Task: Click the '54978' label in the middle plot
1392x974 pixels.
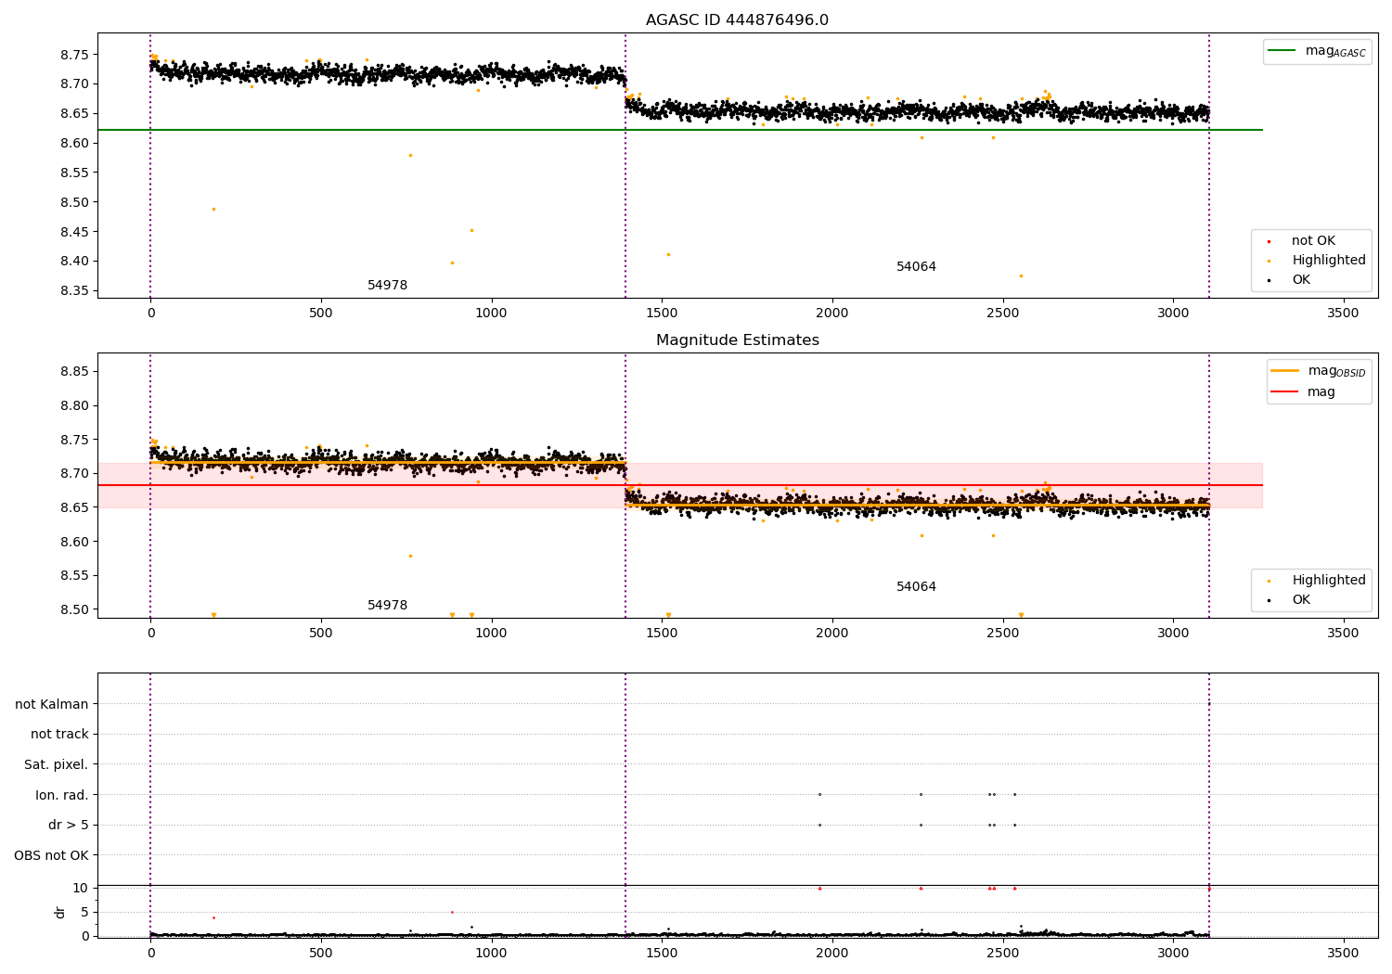Action: 387,606
